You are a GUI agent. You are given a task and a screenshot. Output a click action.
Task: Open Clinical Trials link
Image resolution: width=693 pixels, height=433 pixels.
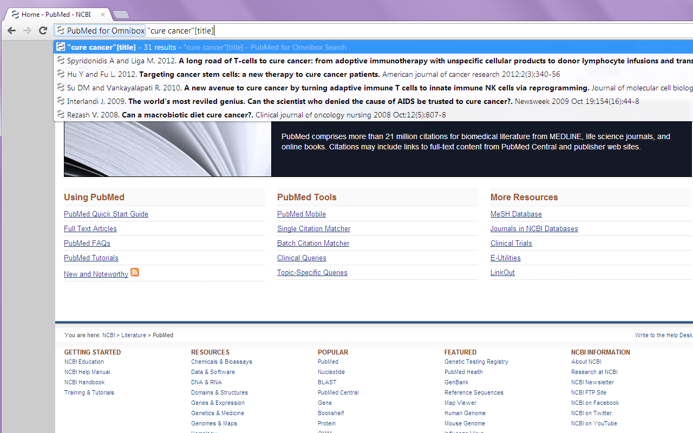[511, 243]
